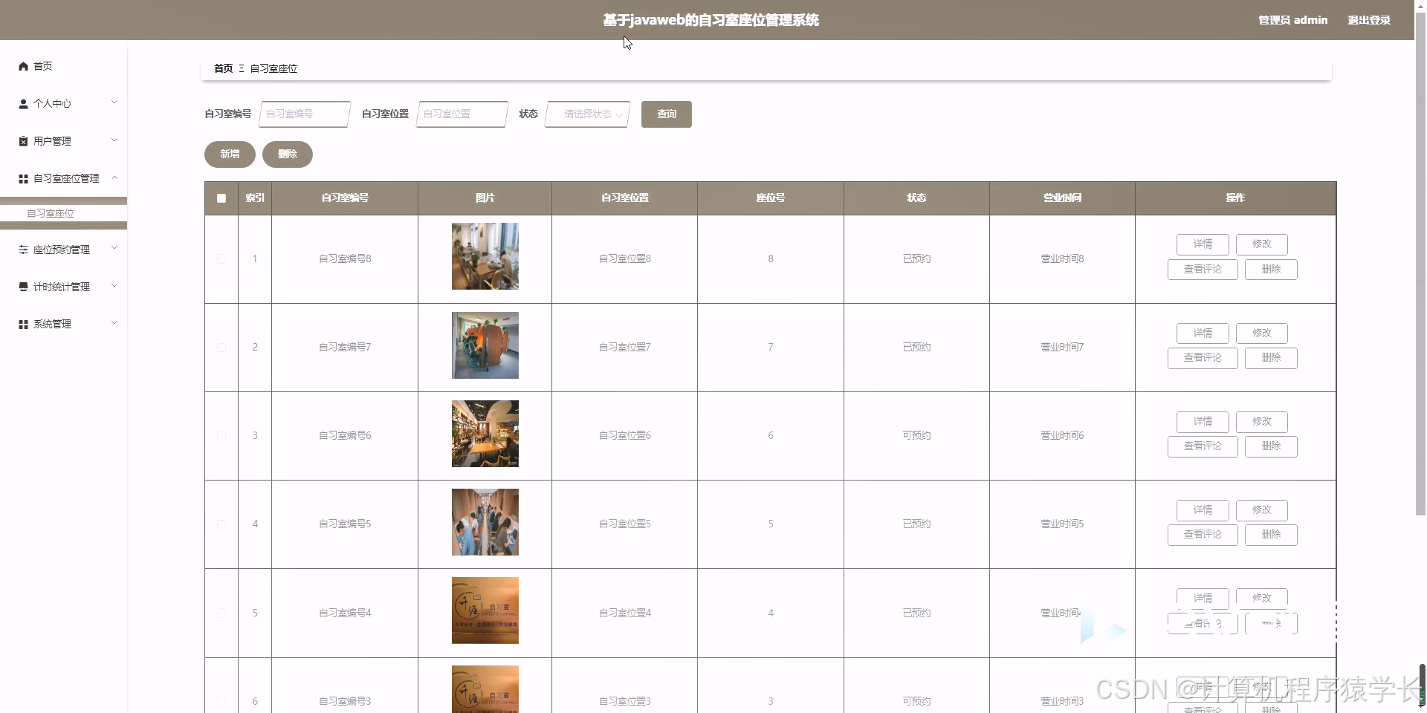Check the row checkbox for 自习室编号7
The height and width of the screenshot is (713, 1427).
(221, 348)
